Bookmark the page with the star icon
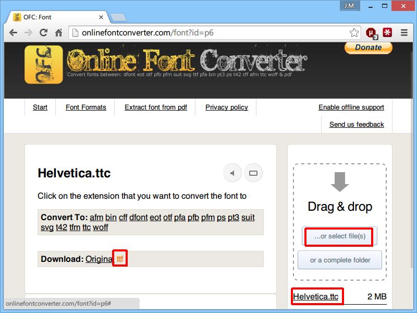Viewport: 417px width, 313px height. tap(354, 33)
